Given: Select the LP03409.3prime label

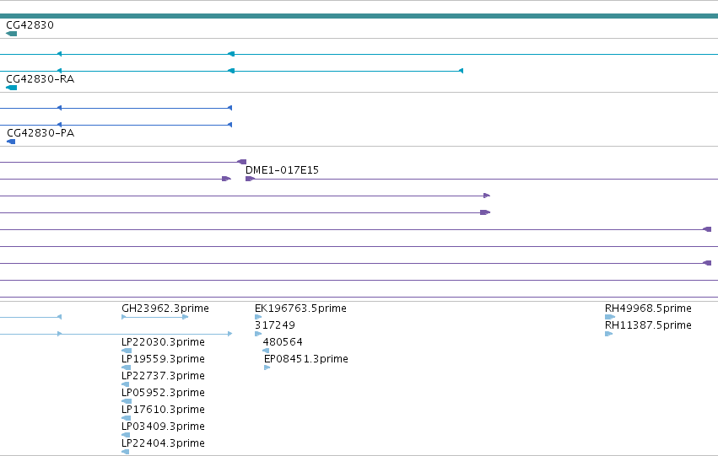Looking at the screenshot, I should (x=163, y=426).
